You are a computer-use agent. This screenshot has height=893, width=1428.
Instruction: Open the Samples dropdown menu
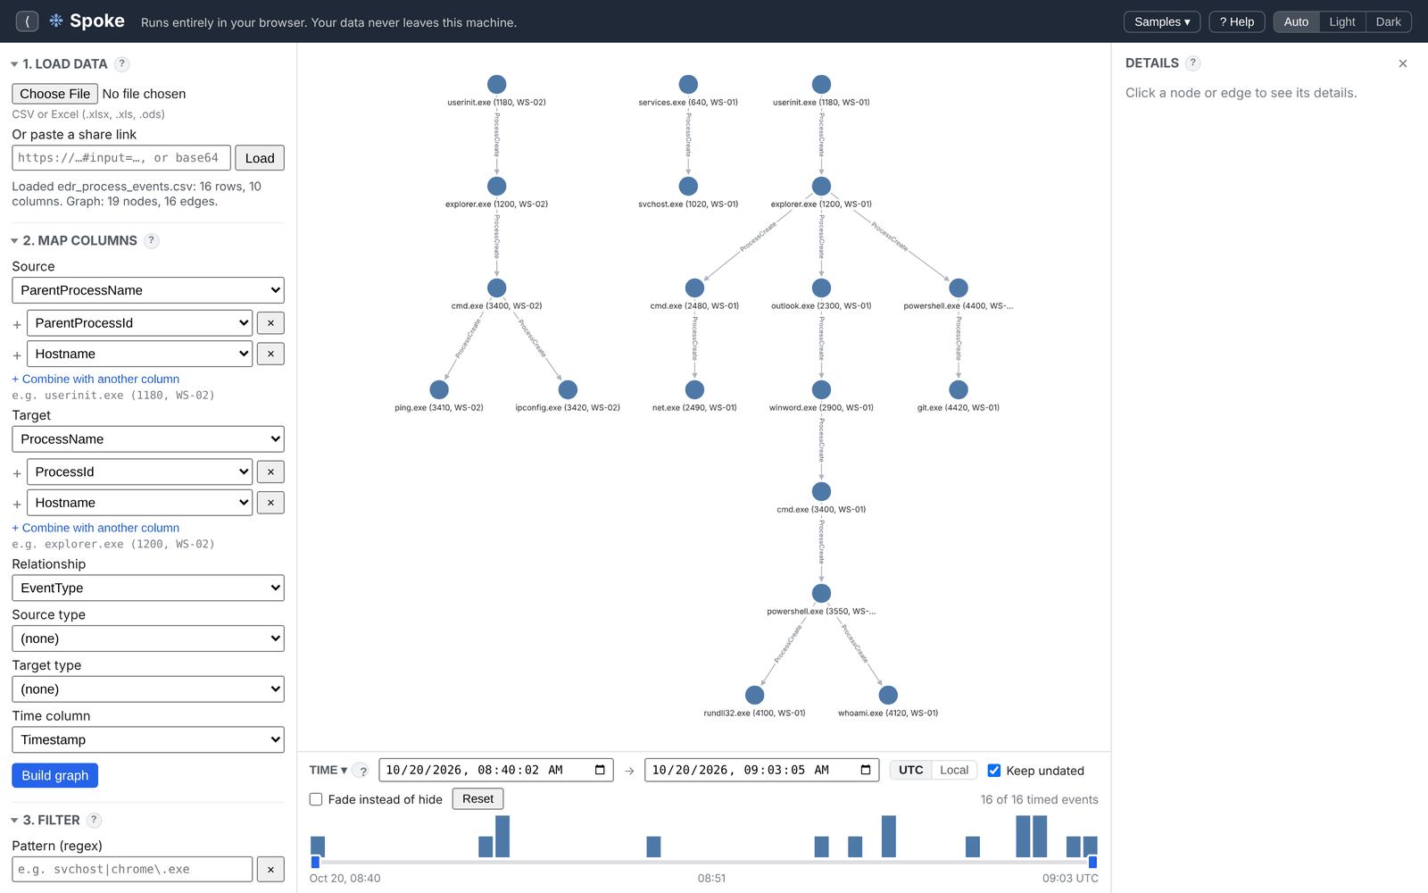click(x=1162, y=21)
